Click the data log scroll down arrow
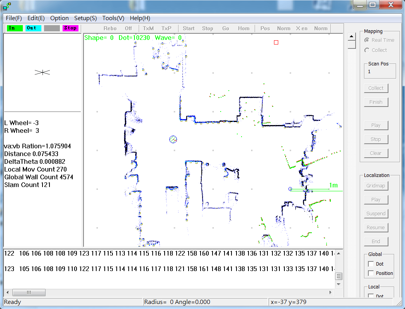405x309 pixels. tap(339, 284)
